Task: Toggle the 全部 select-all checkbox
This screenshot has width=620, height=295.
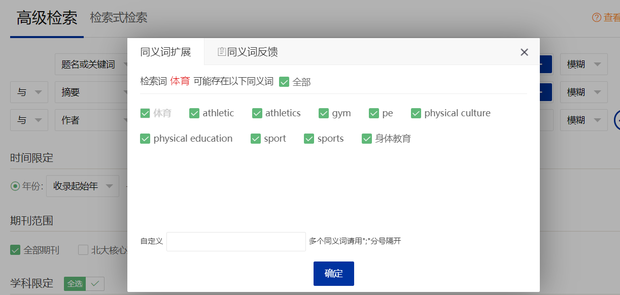Action: [284, 82]
